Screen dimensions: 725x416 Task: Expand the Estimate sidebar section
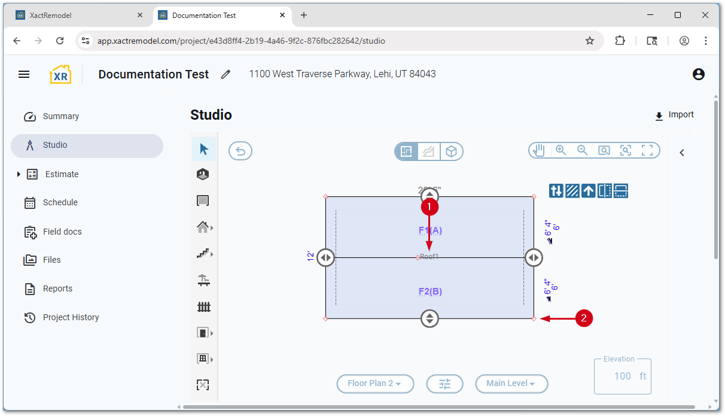click(x=19, y=174)
